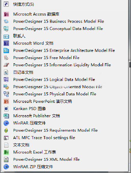This screenshot has width=131, height=173.
Task: Click the Microsoft Word document icon
Action: [x=6, y=43]
